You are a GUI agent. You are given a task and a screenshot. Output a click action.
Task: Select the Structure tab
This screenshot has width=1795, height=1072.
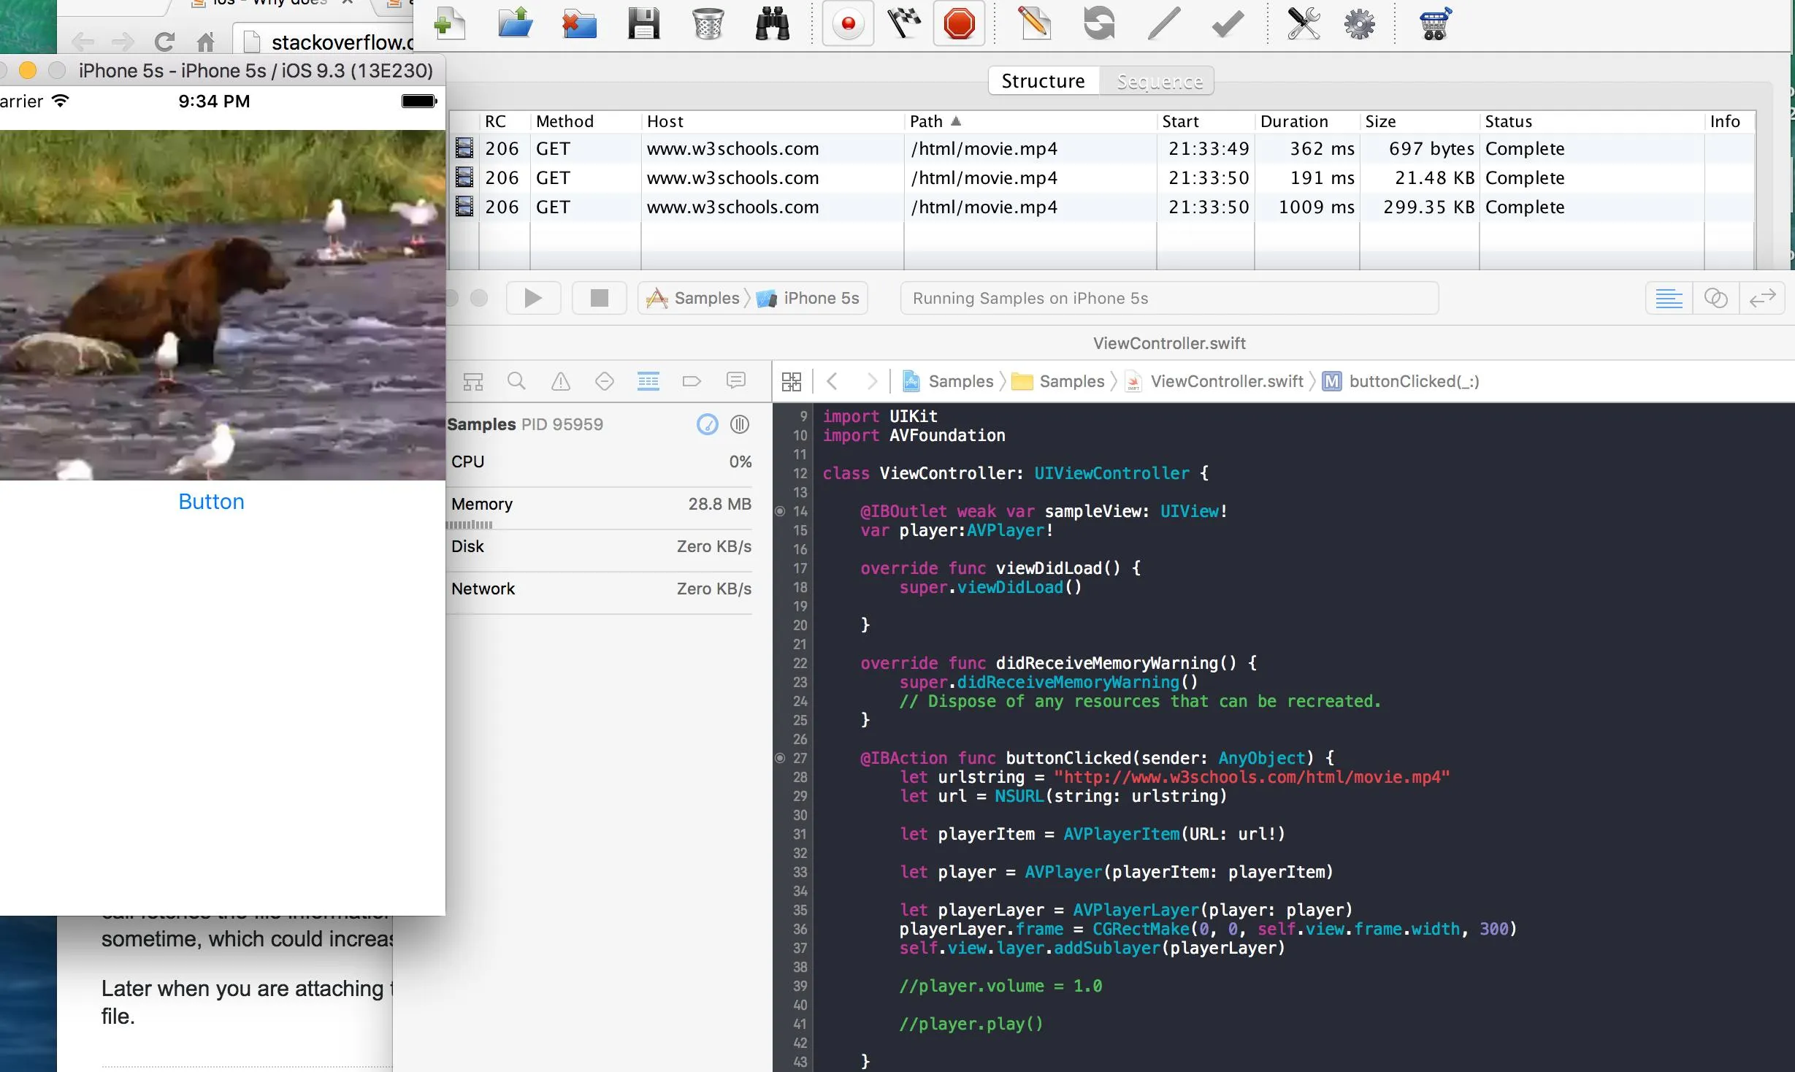pyautogui.click(x=1043, y=81)
